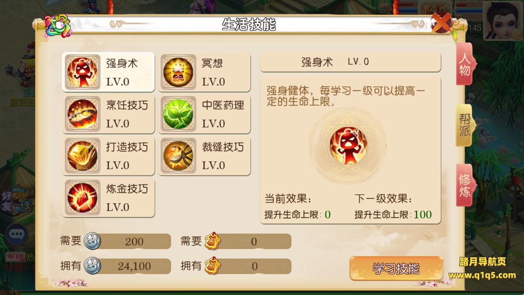Pick the 中医药理 green herb icon

point(178,114)
